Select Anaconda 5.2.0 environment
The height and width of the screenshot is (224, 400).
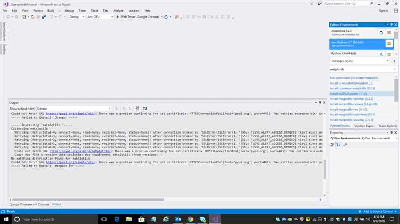point(353,32)
